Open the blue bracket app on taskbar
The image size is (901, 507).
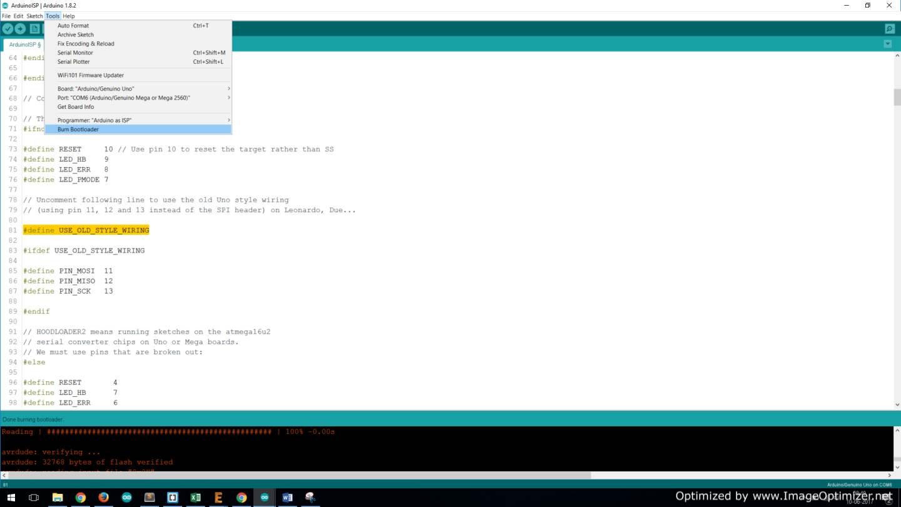coord(173,498)
